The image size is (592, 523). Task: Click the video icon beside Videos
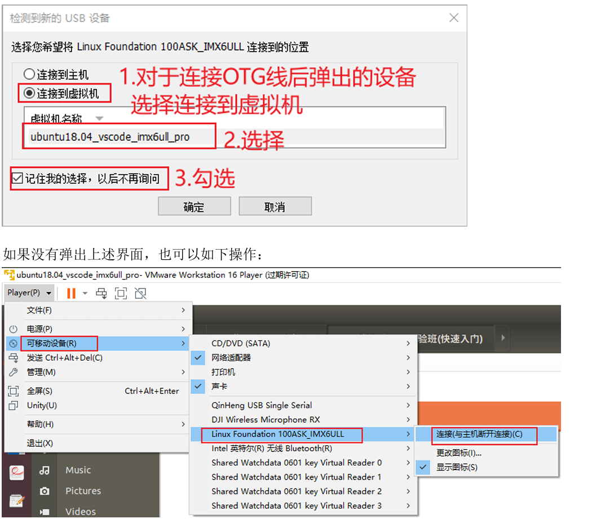45,512
